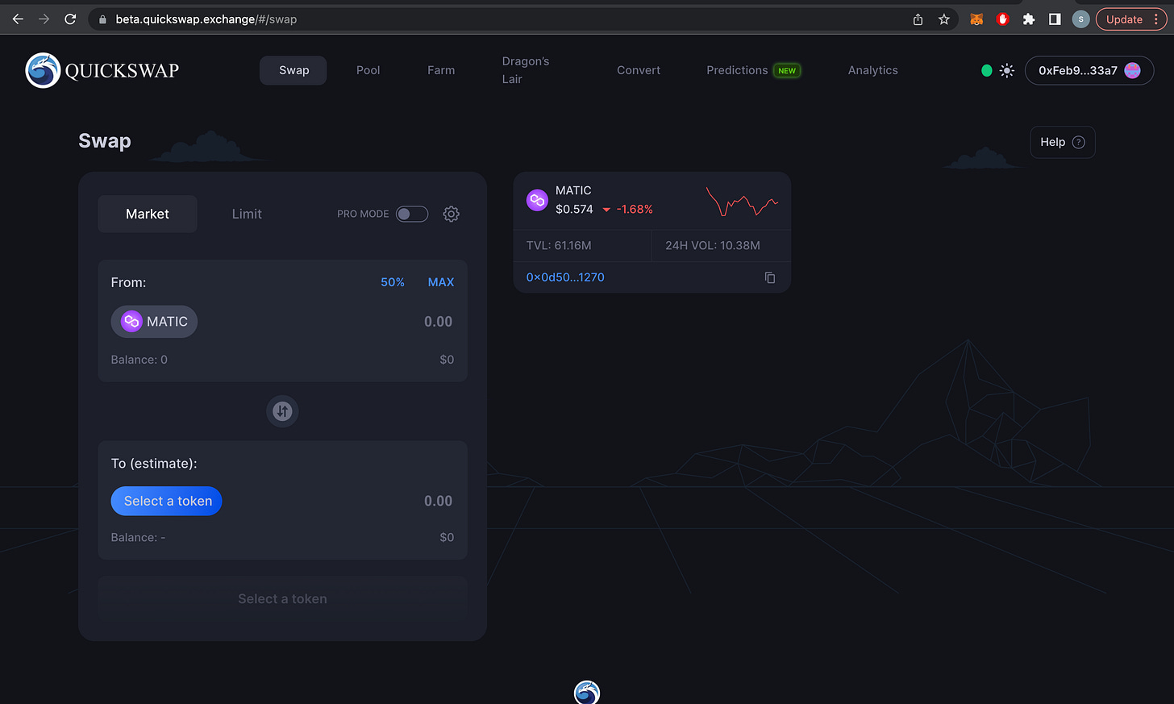This screenshot has width=1174, height=704.
Task: Open the Help button
Action: (x=1063, y=142)
